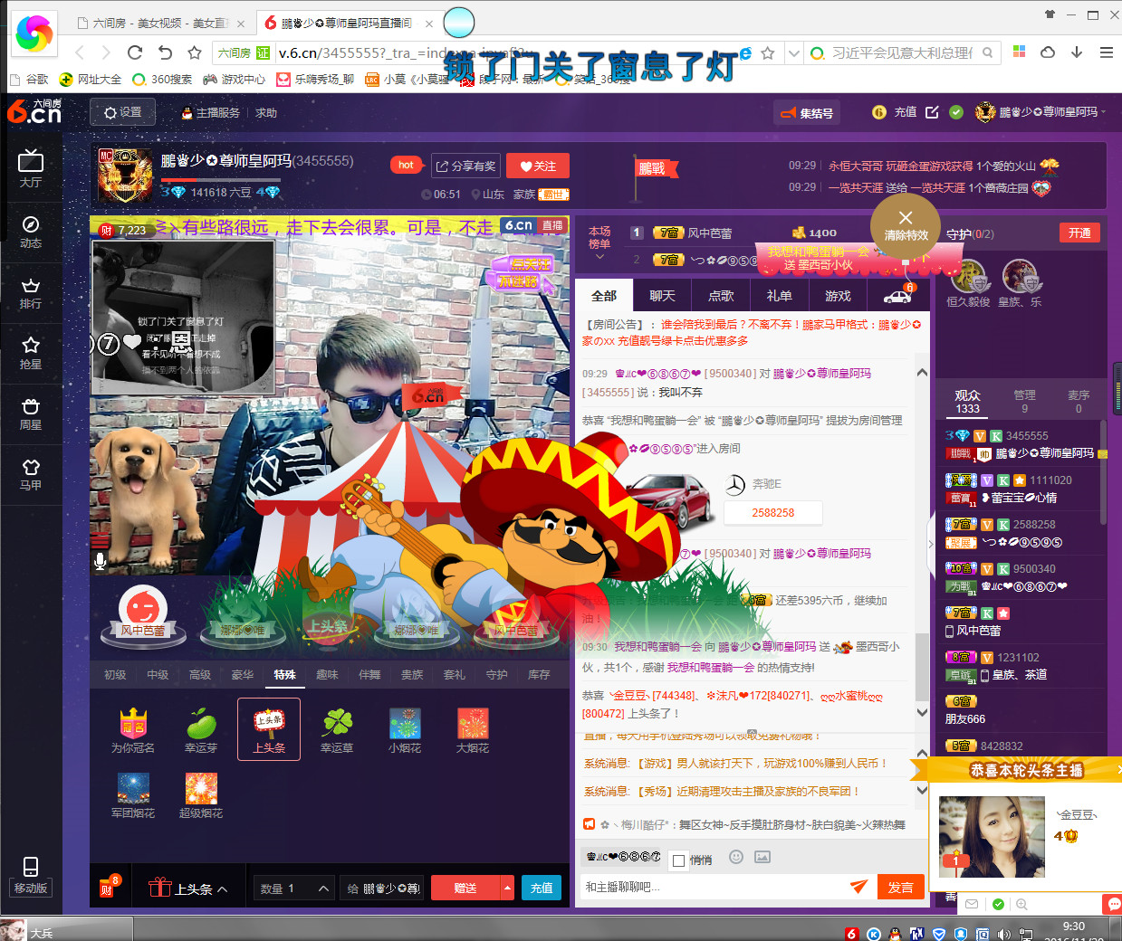Image resolution: width=1122 pixels, height=941 pixels.
Task: Open the 马甲 shirt sidebar icon
Action: coord(31,474)
